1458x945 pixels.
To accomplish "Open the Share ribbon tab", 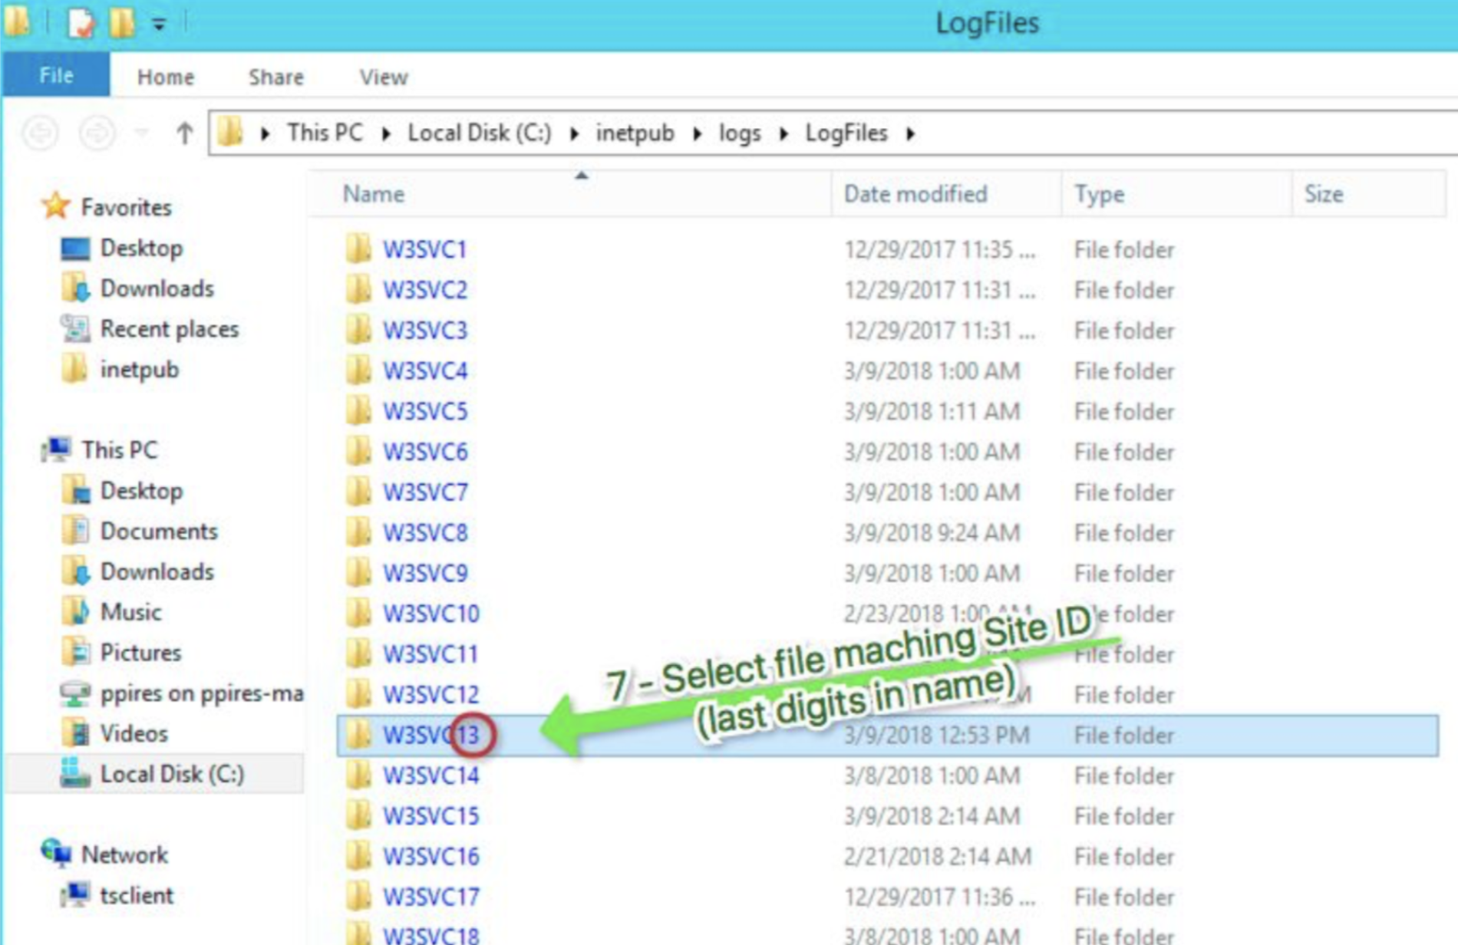I will click(275, 77).
